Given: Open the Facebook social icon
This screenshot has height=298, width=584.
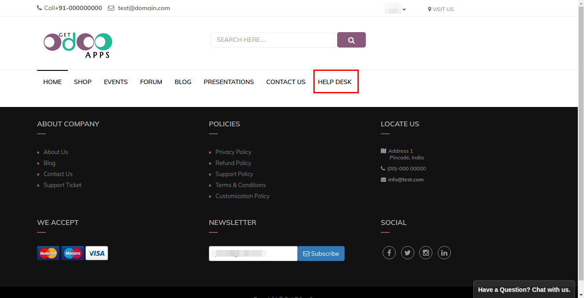Looking at the screenshot, I should [x=389, y=253].
